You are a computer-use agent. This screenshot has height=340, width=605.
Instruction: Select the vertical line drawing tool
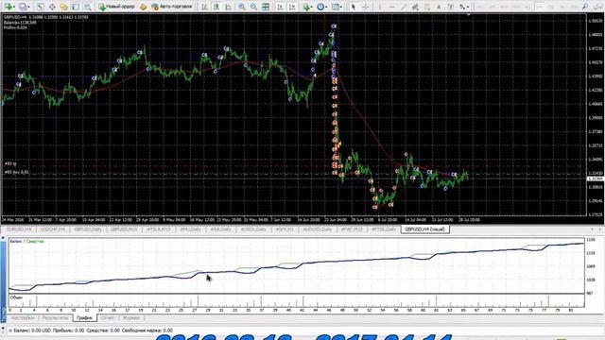380,7
